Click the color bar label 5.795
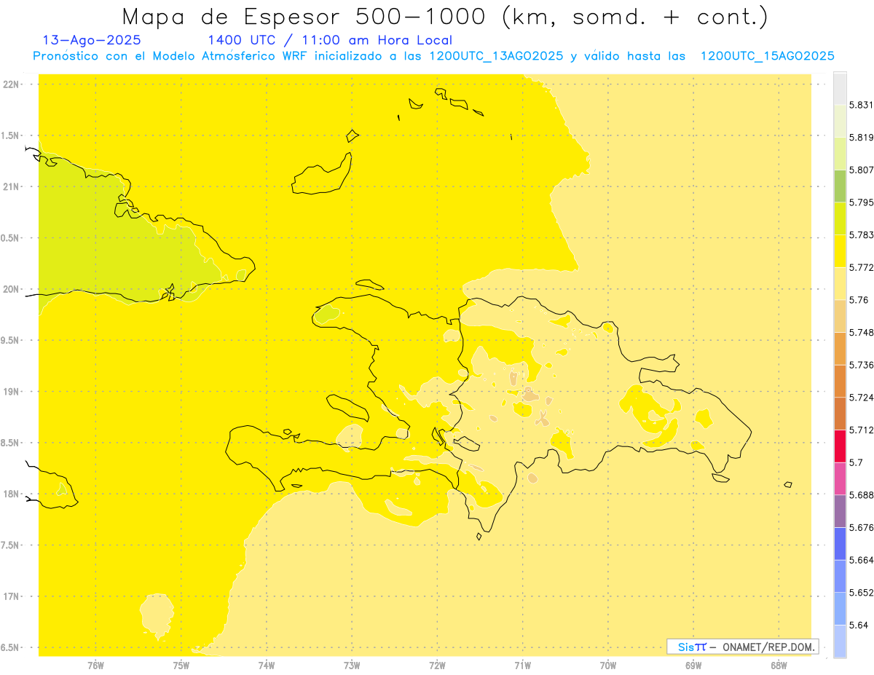This screenshot has height=675, width=874. pos(861,202)
